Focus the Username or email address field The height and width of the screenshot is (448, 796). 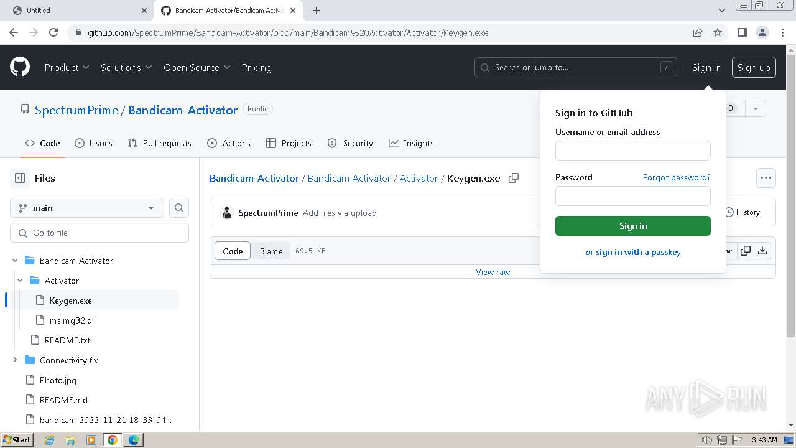click(633, 151)
